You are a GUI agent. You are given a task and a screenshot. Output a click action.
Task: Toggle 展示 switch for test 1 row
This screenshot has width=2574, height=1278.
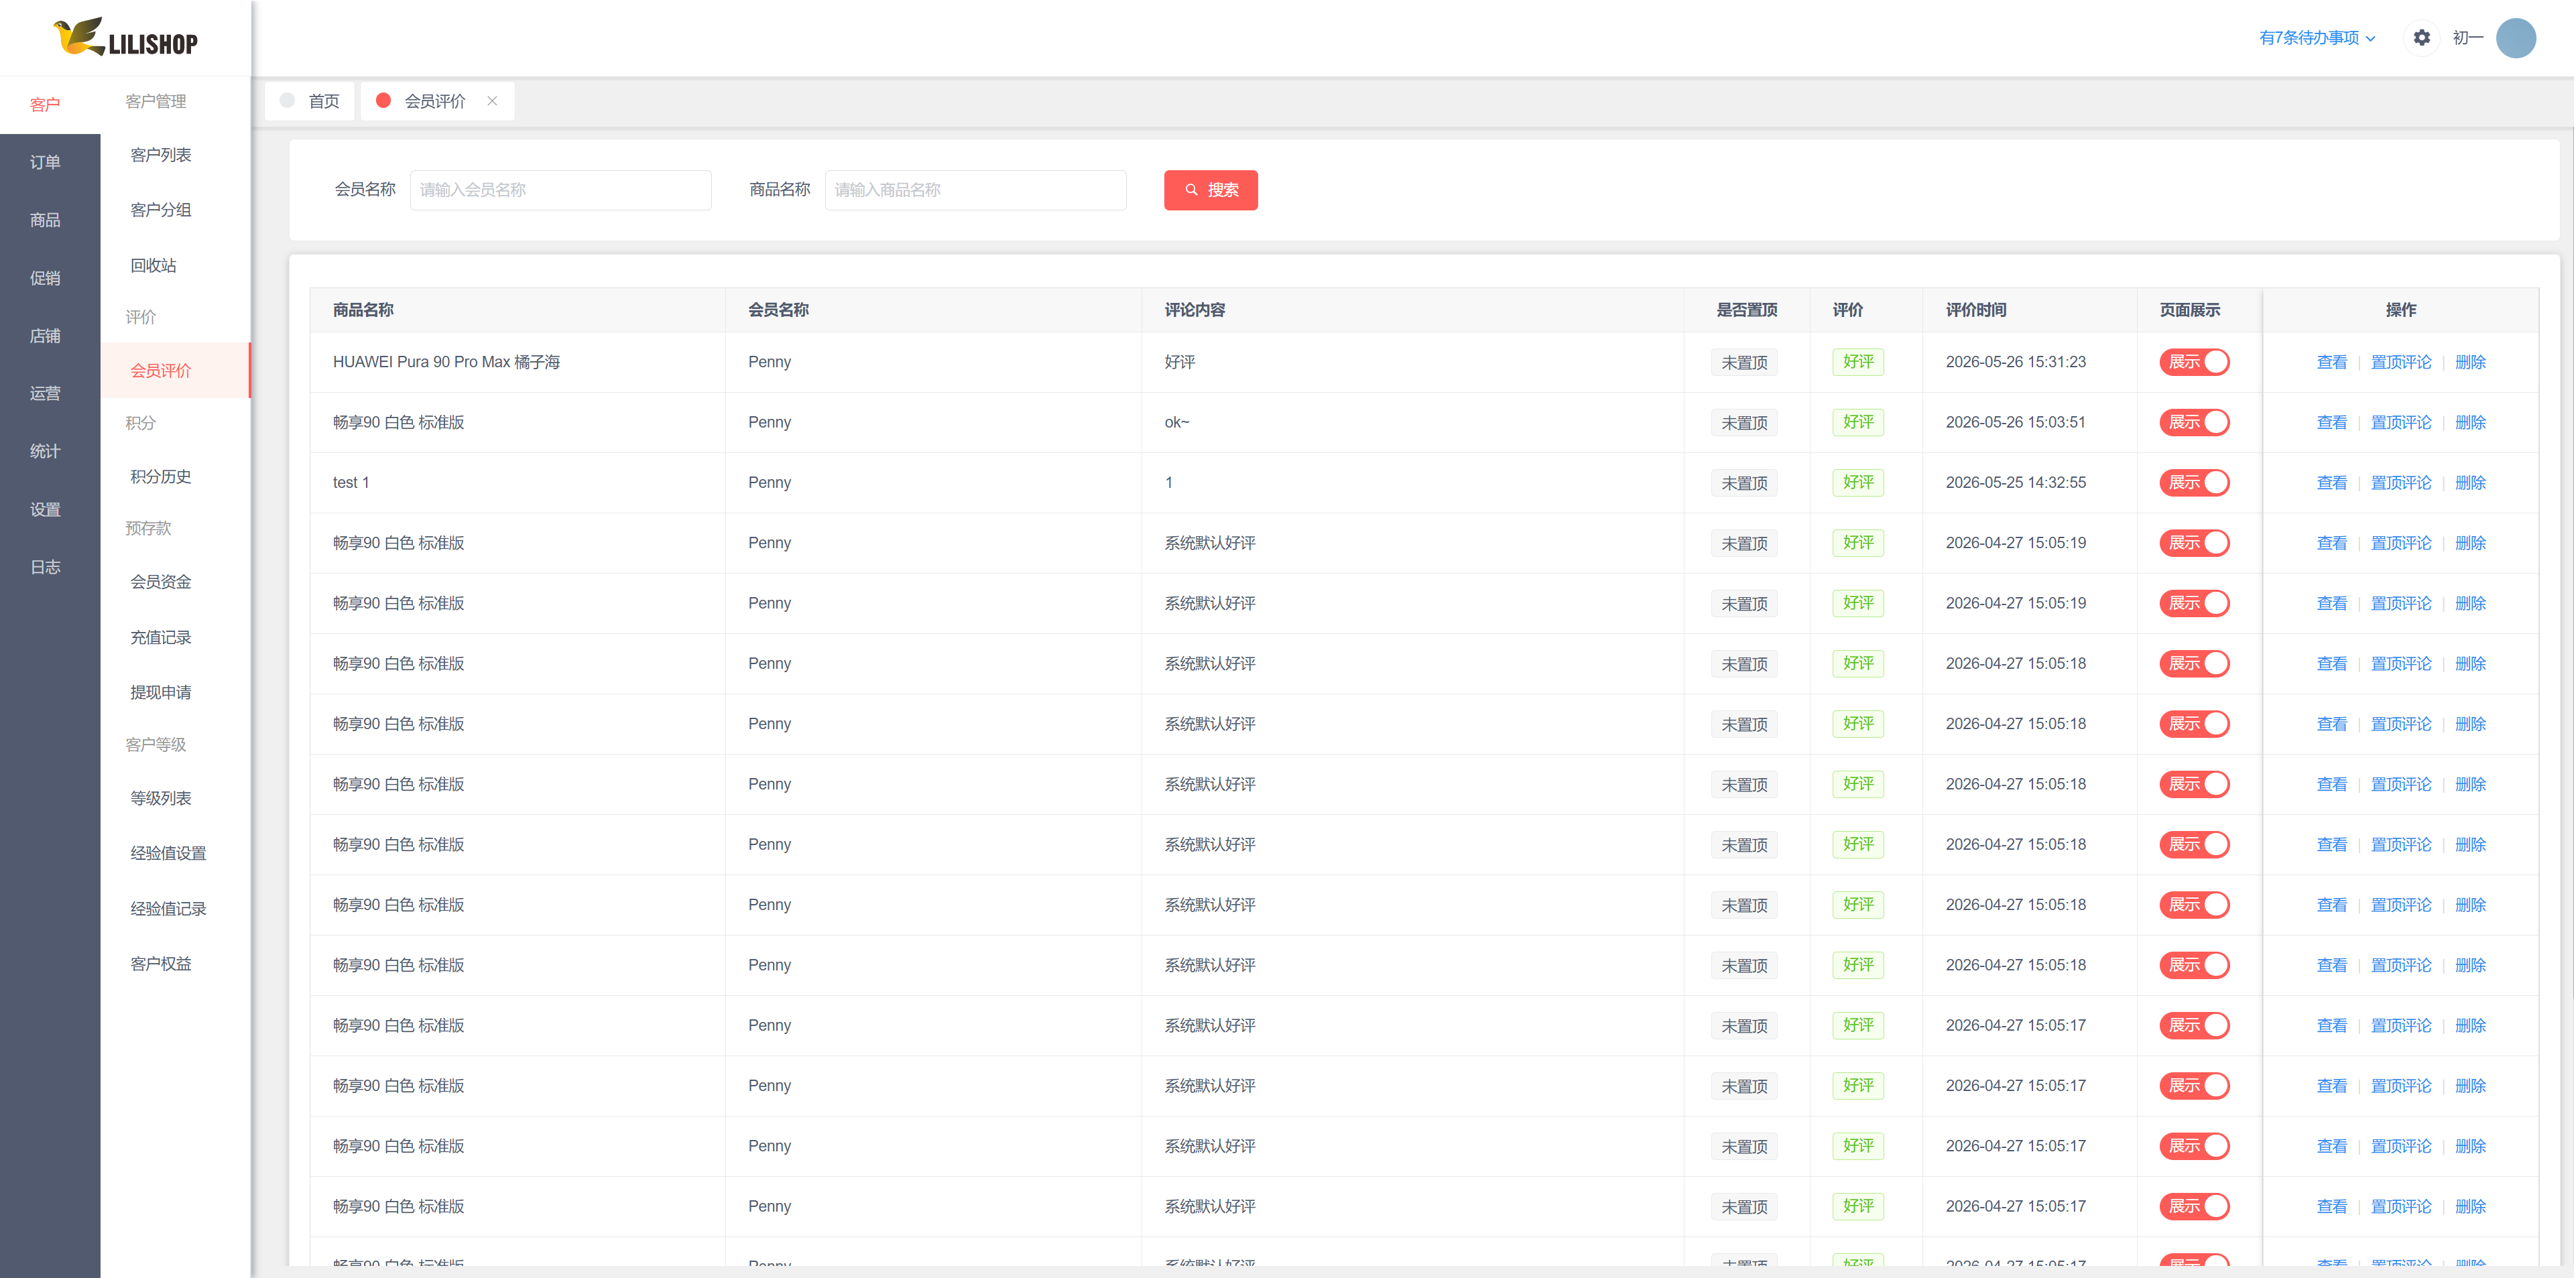click(2193, 483)
